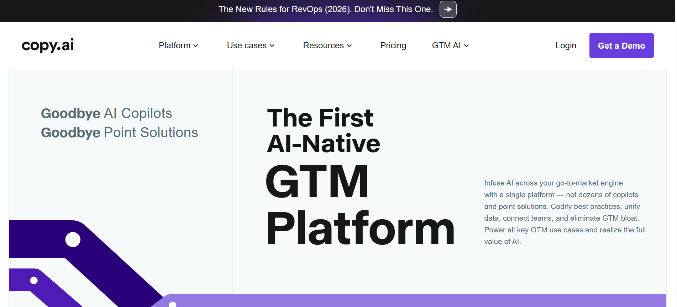
Task: Expand the chevron beside Use cases
Action: click(x=272, y=45)
